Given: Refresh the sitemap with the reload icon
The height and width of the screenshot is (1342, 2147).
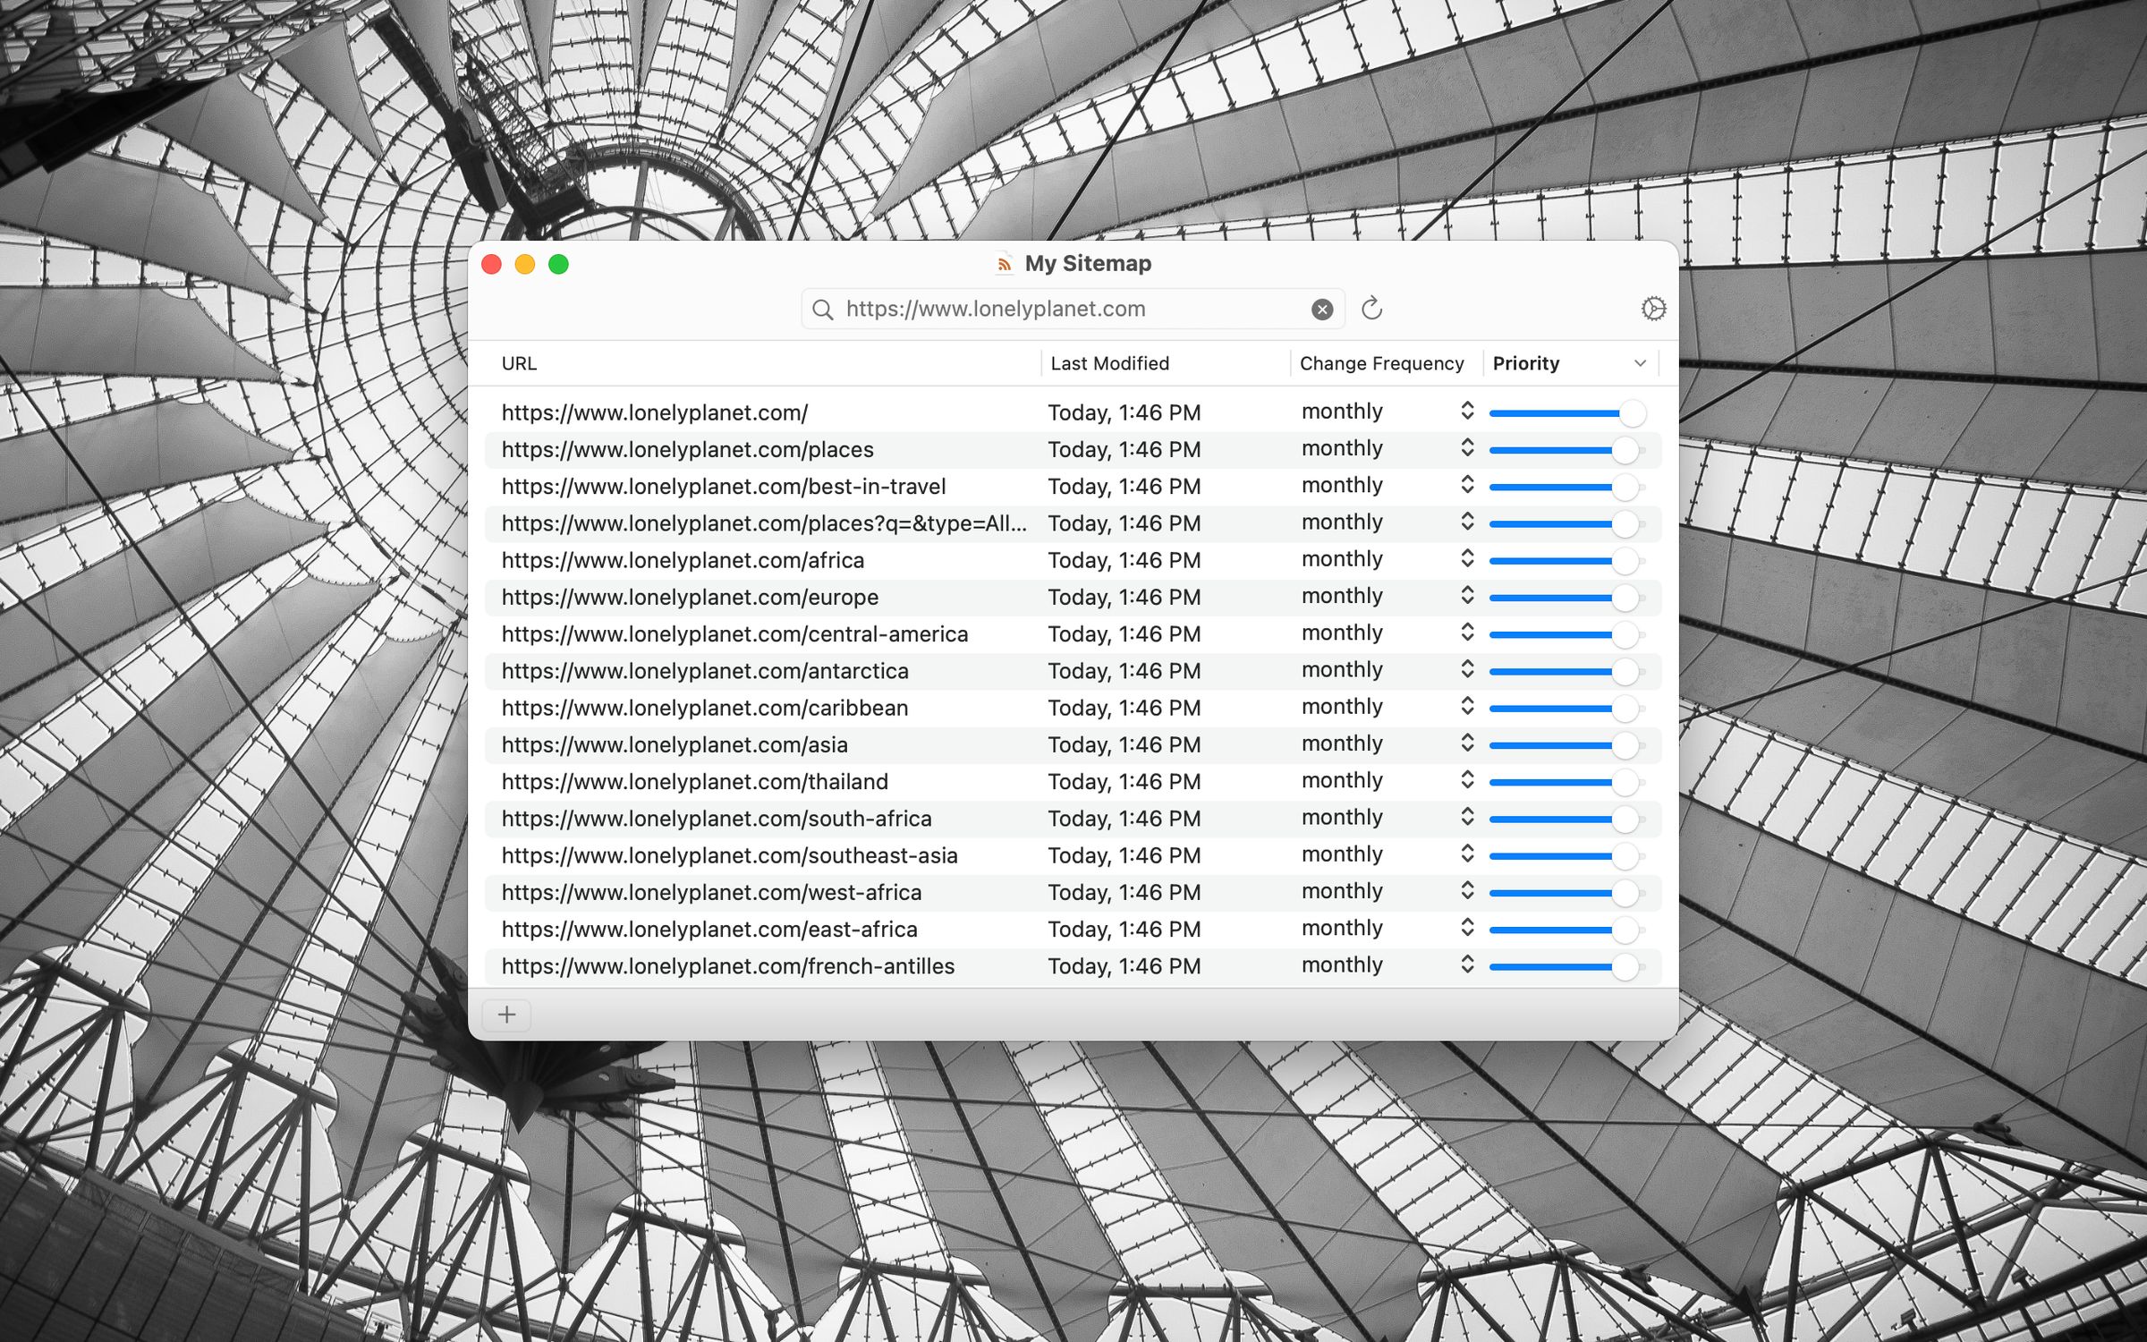Looking at the screenshot, I should pyautogui.click(x=1373, y=309).
